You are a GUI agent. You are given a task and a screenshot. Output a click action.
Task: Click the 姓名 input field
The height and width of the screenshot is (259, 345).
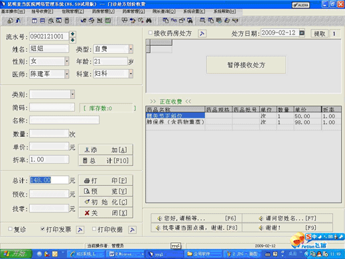click(x=49, y=48)
